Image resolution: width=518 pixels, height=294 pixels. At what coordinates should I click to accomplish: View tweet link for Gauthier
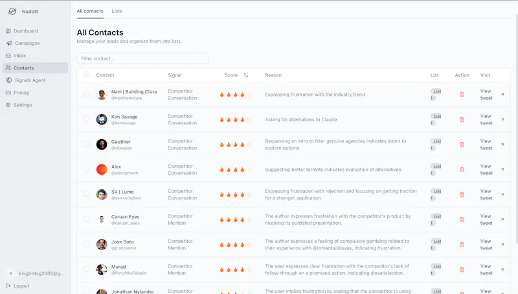tap(486, 144)
